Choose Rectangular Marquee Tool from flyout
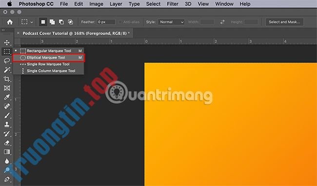317x186 pixels. click(x=48, y=51)
